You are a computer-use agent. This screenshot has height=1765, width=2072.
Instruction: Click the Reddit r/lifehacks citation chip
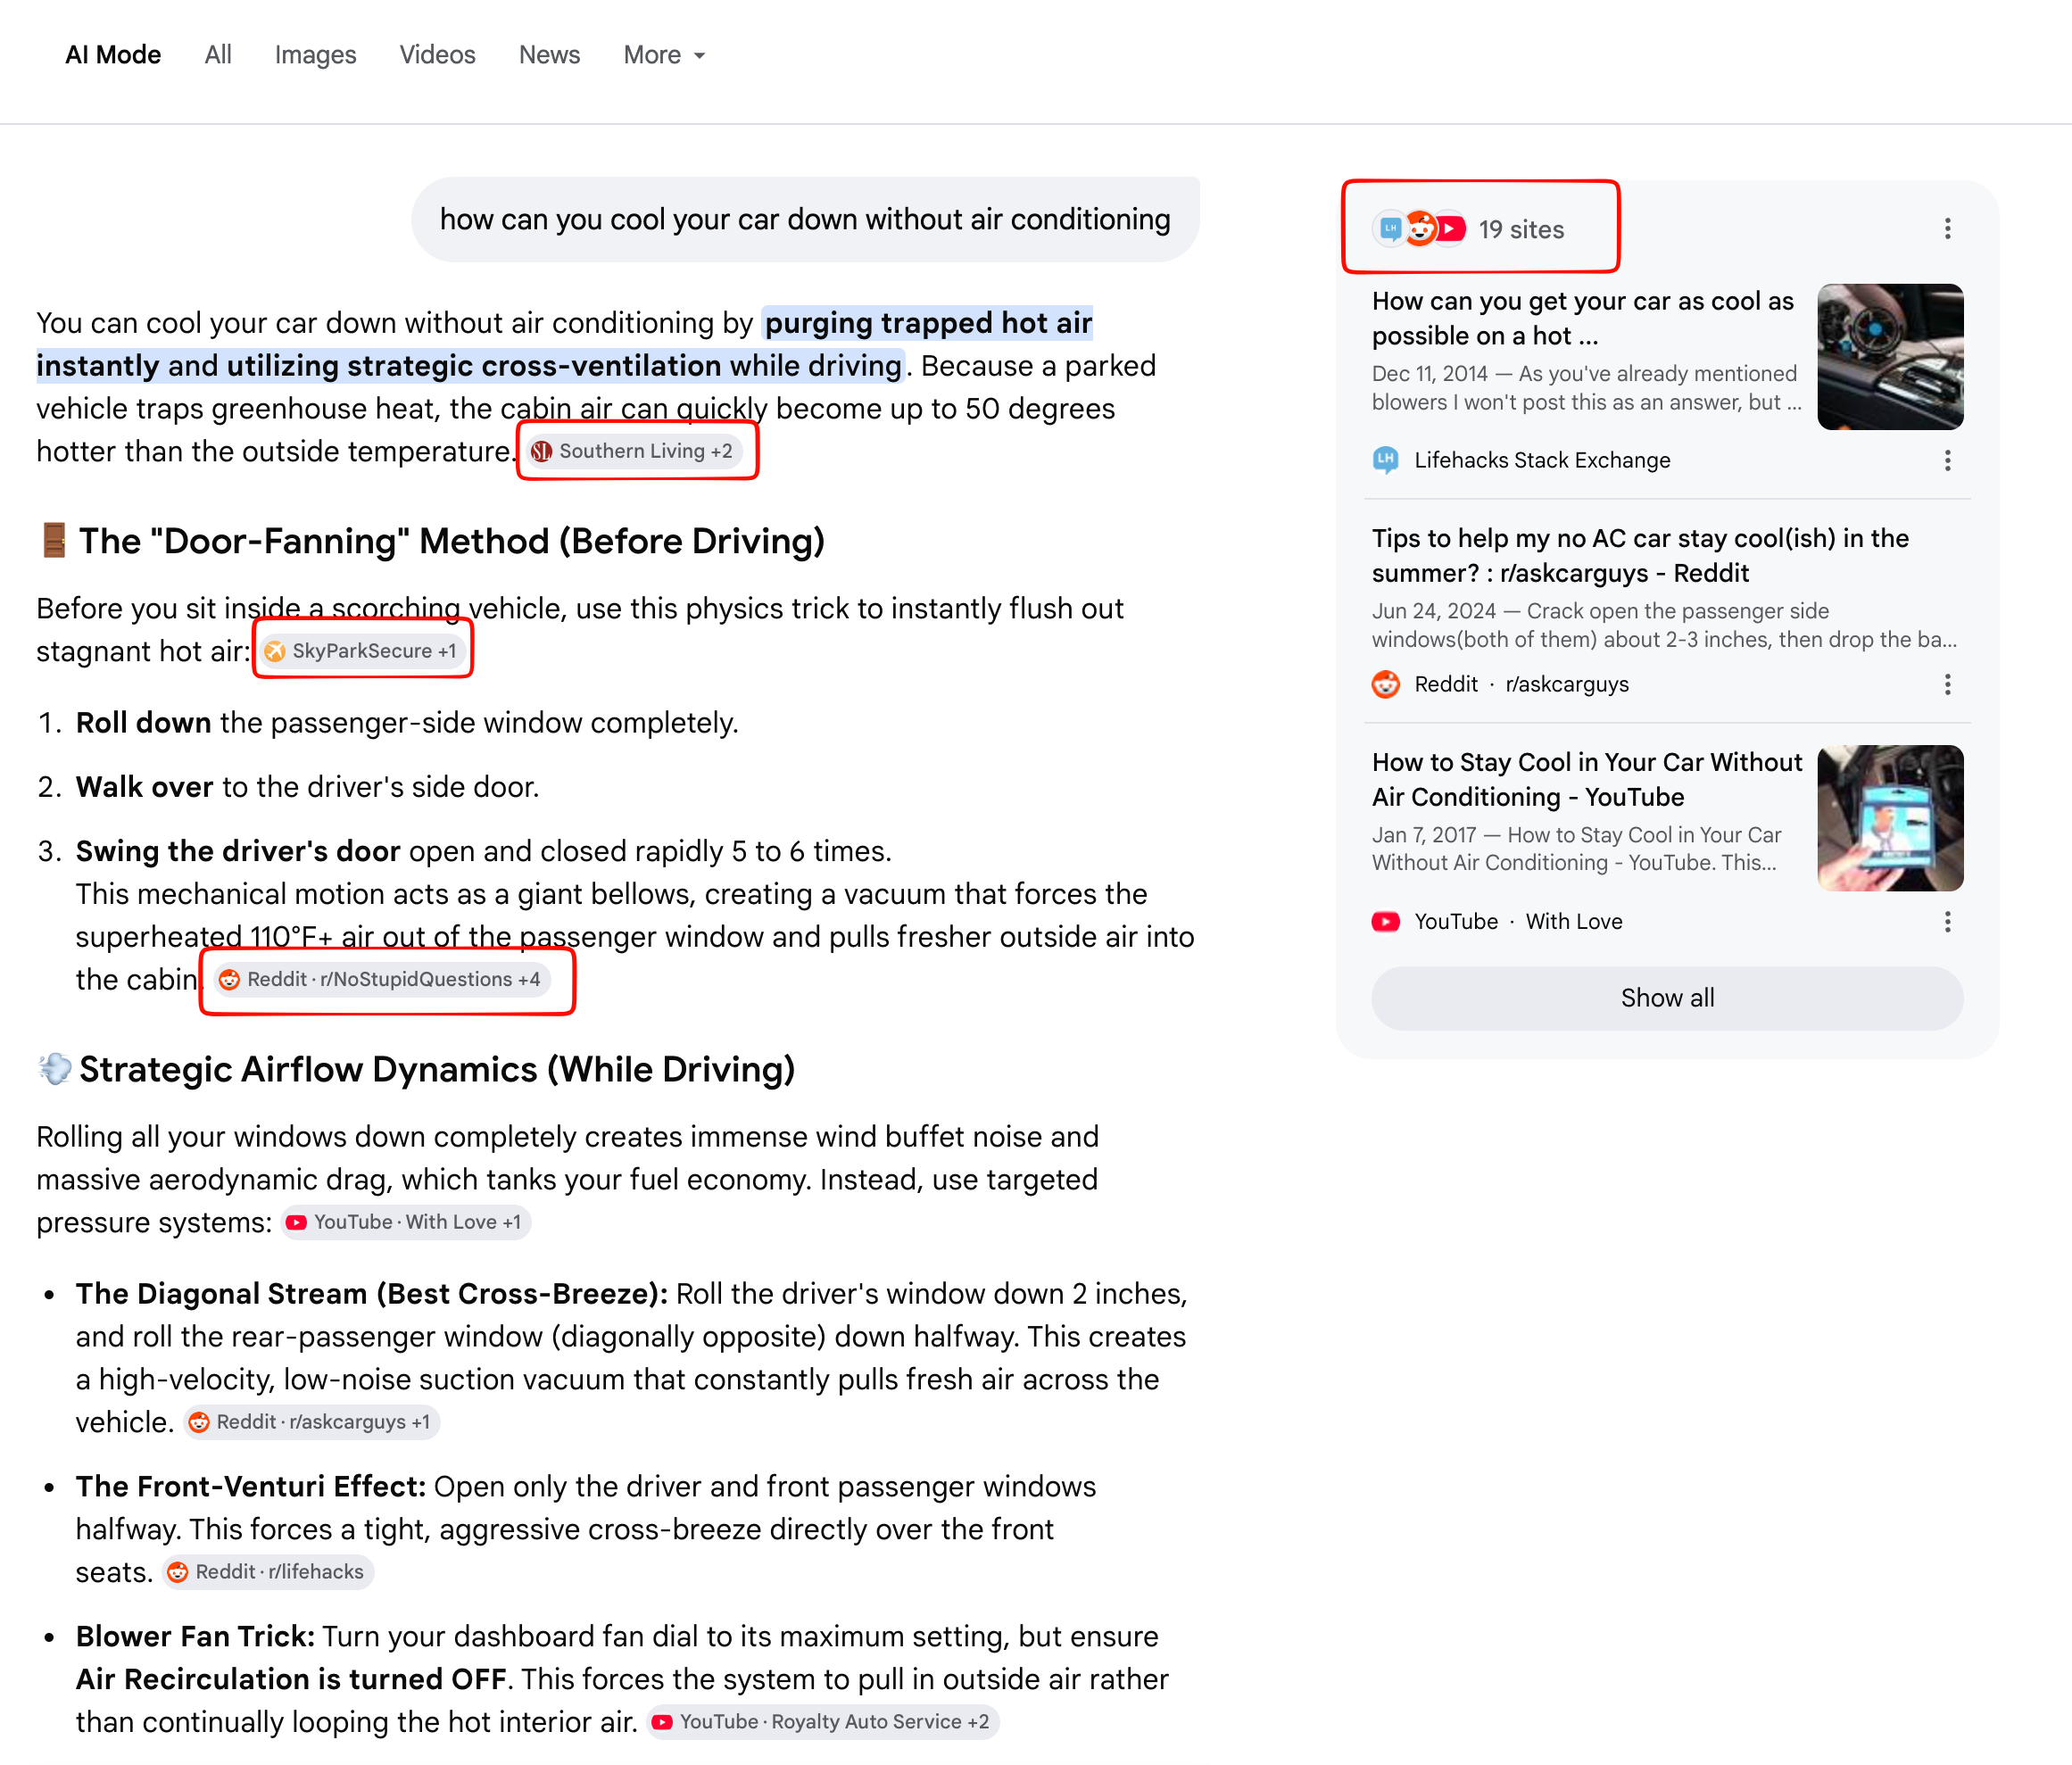click(x=267, y=1572)
